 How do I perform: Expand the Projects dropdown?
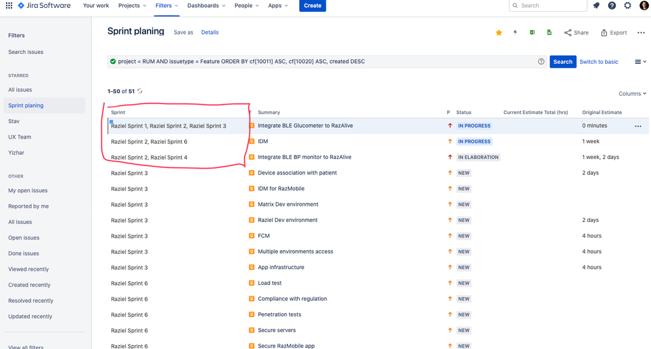pos(132,5)
